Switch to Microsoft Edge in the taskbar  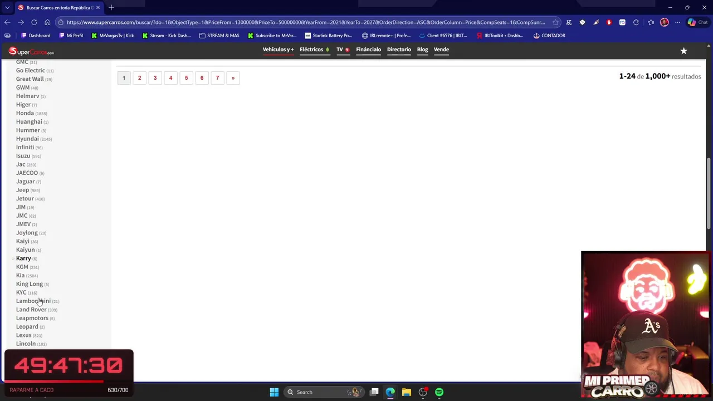click(x=390, y=392)
